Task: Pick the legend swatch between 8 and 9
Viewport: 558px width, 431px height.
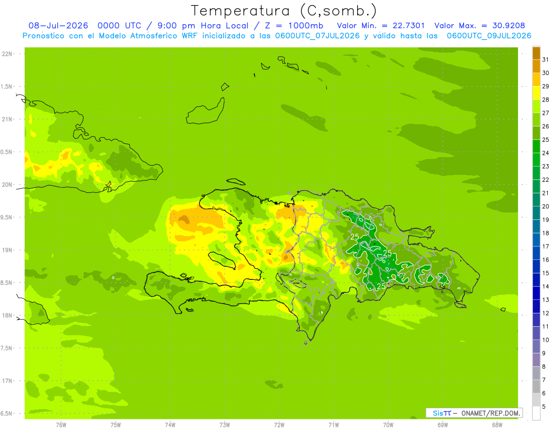Action: pos(536,360)
